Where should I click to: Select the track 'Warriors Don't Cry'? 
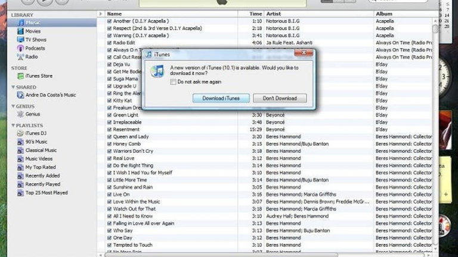[x=133, y=151]
